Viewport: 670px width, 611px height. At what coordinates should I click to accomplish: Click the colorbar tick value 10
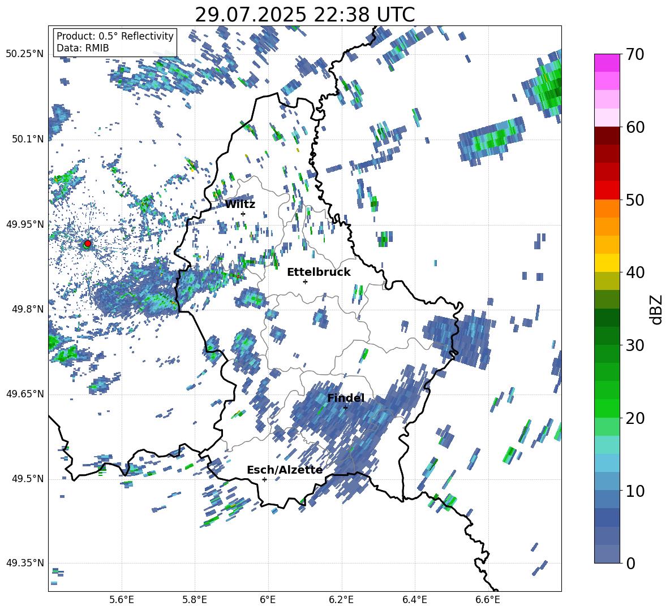click(635, 491)
